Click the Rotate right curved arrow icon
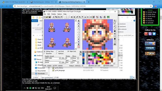162x91 pixels. (80, 17)
